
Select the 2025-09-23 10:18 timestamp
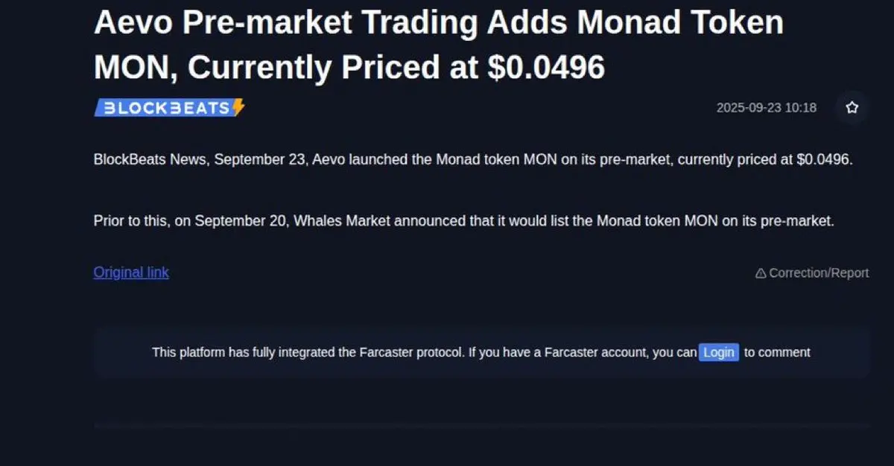(767, 108)
